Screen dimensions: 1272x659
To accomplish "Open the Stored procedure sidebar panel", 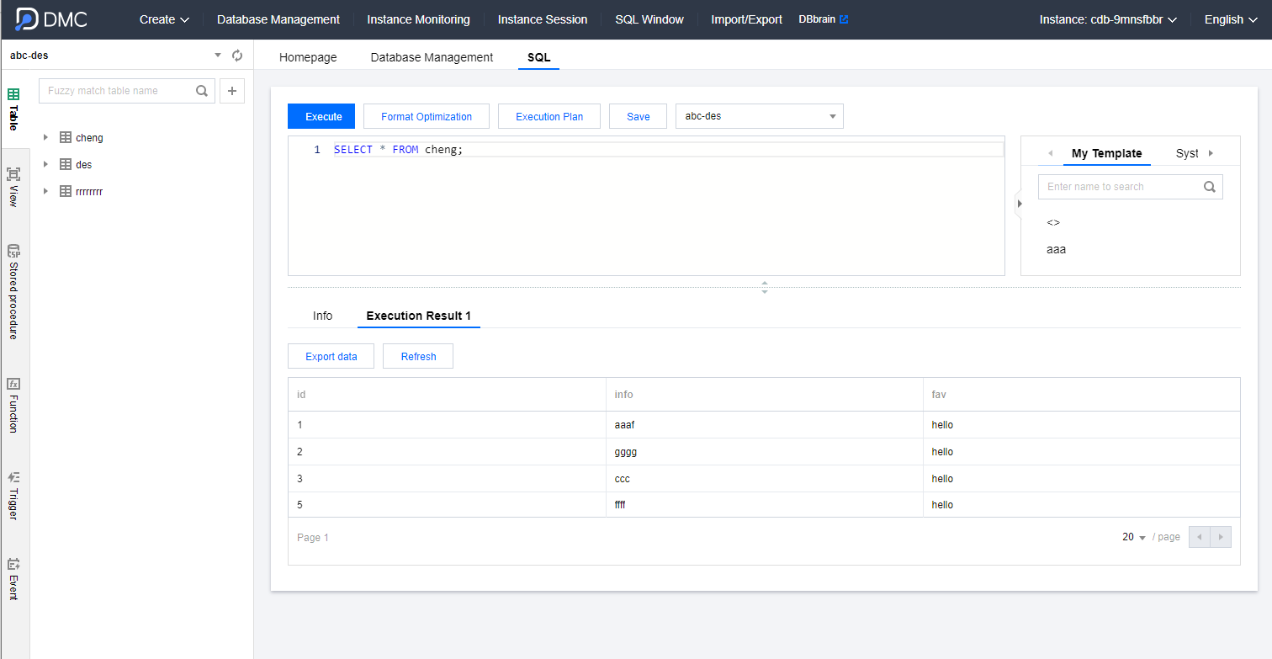I will point(13,291).
